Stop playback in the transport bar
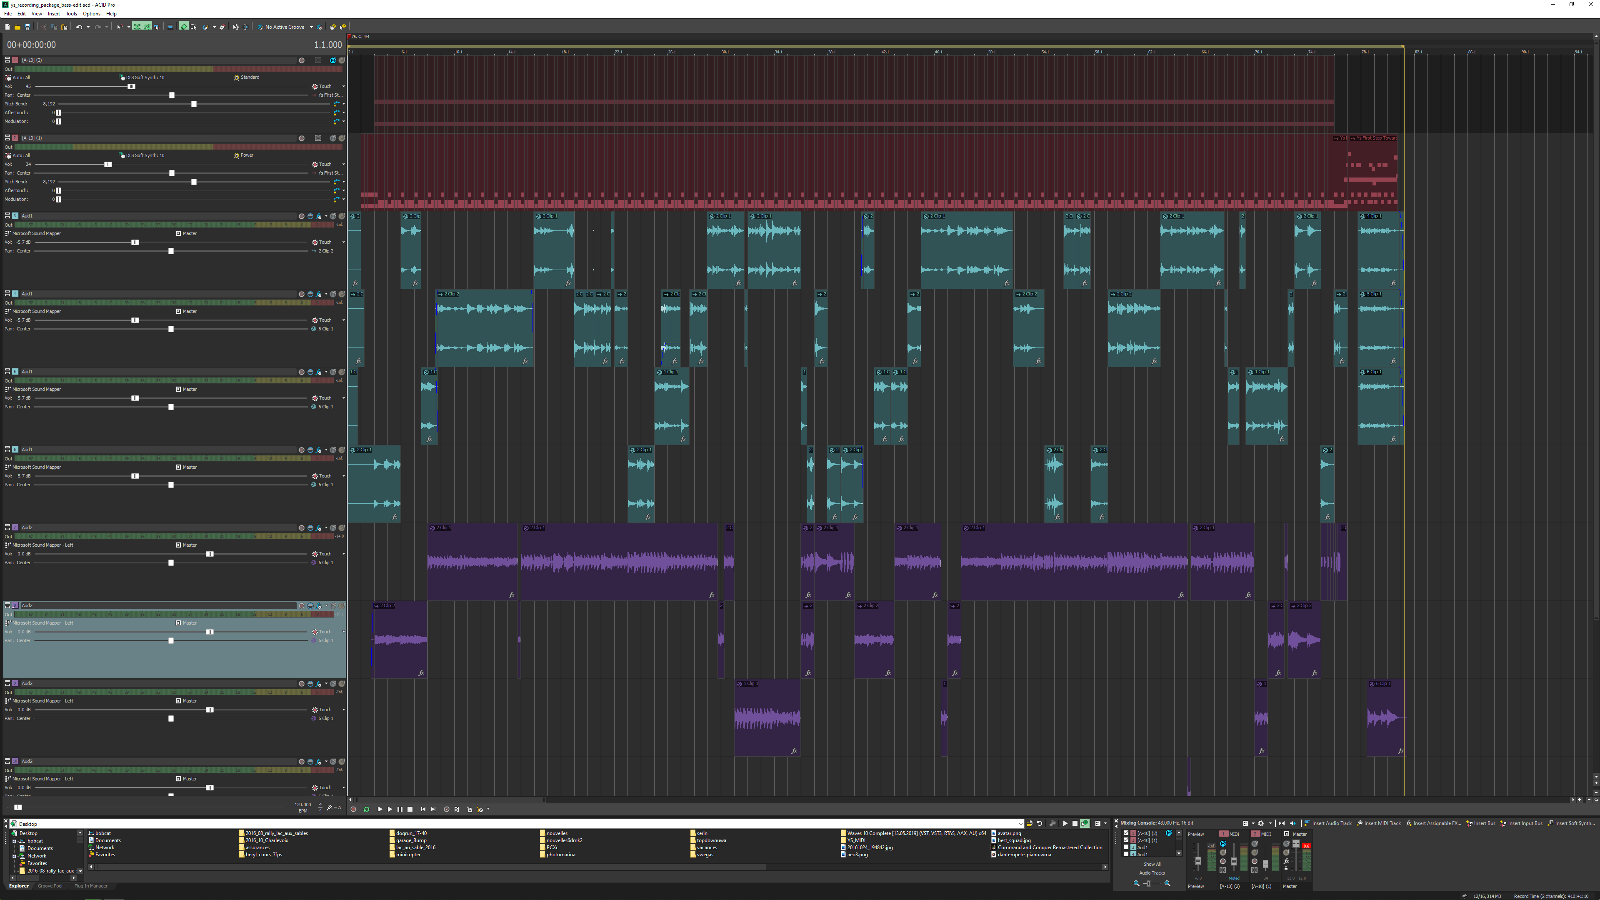The width and height of the screenshot is (1600, 900). pos(410,809)
